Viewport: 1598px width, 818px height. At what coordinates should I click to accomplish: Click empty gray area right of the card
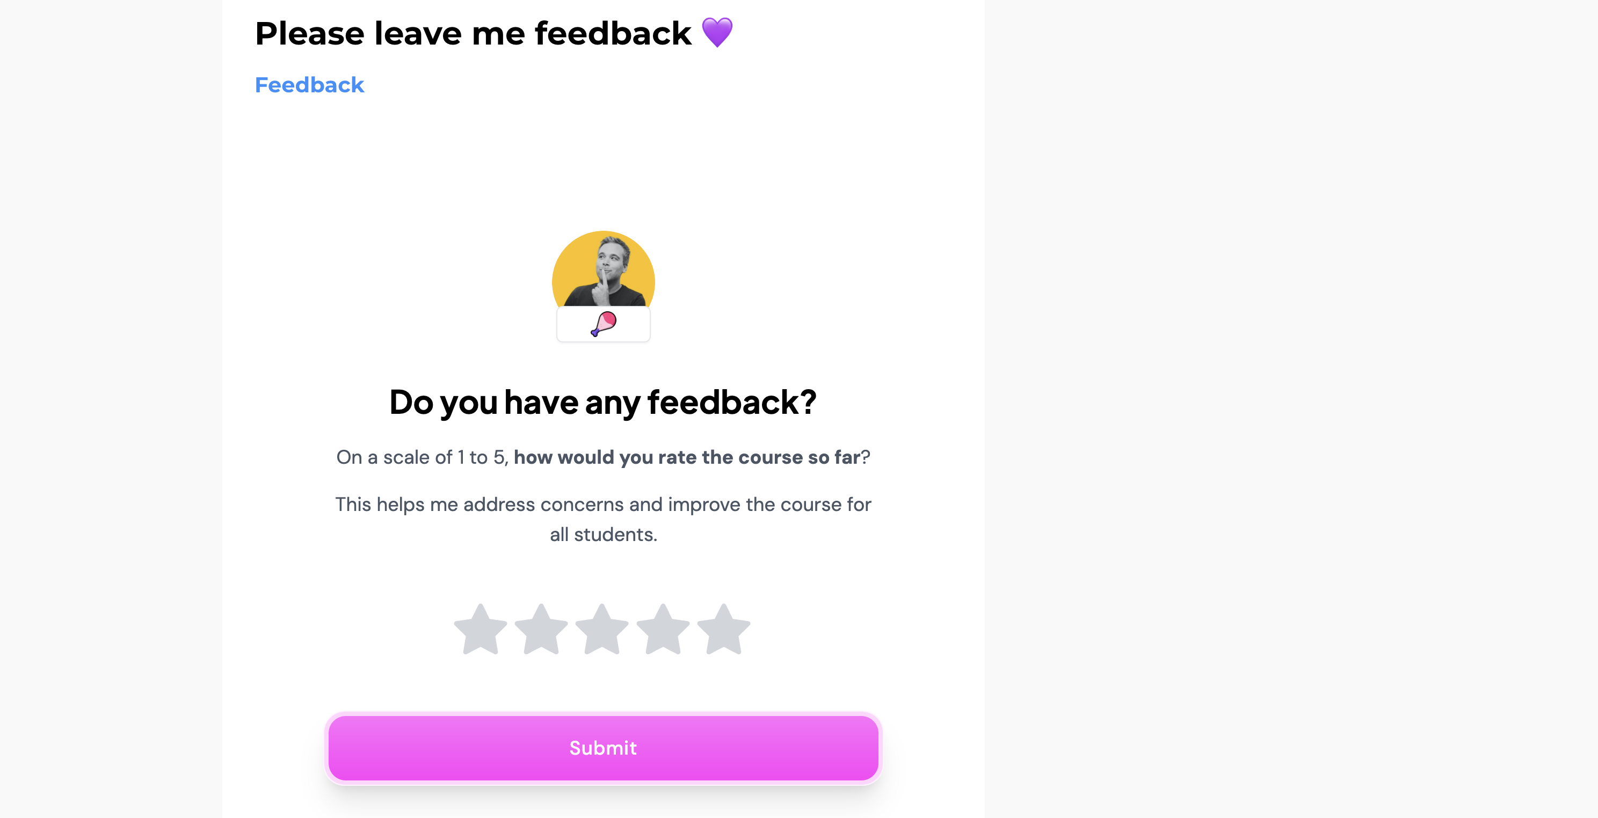point(1290,410)
